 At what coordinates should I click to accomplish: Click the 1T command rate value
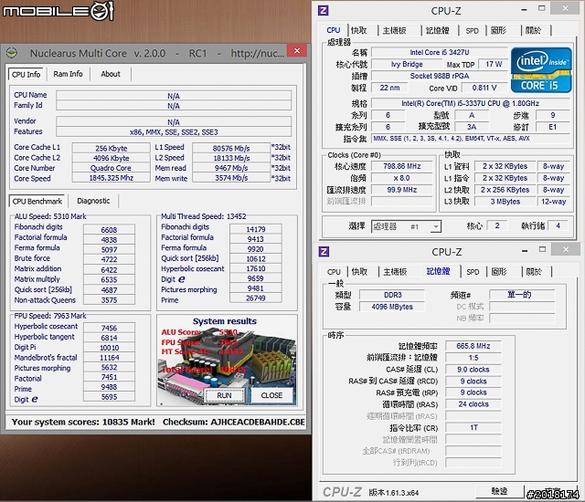point(473,427)
